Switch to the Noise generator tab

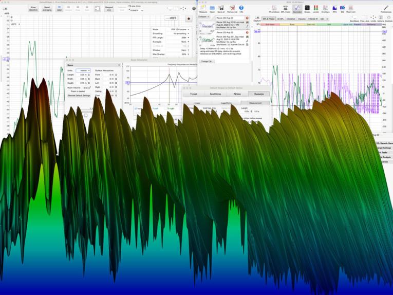point(237,94)
